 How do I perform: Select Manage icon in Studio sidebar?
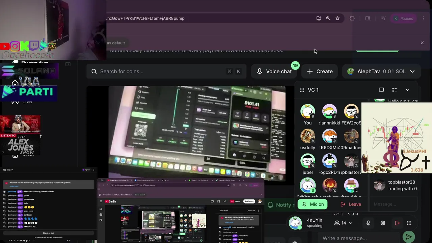point(101,220)
